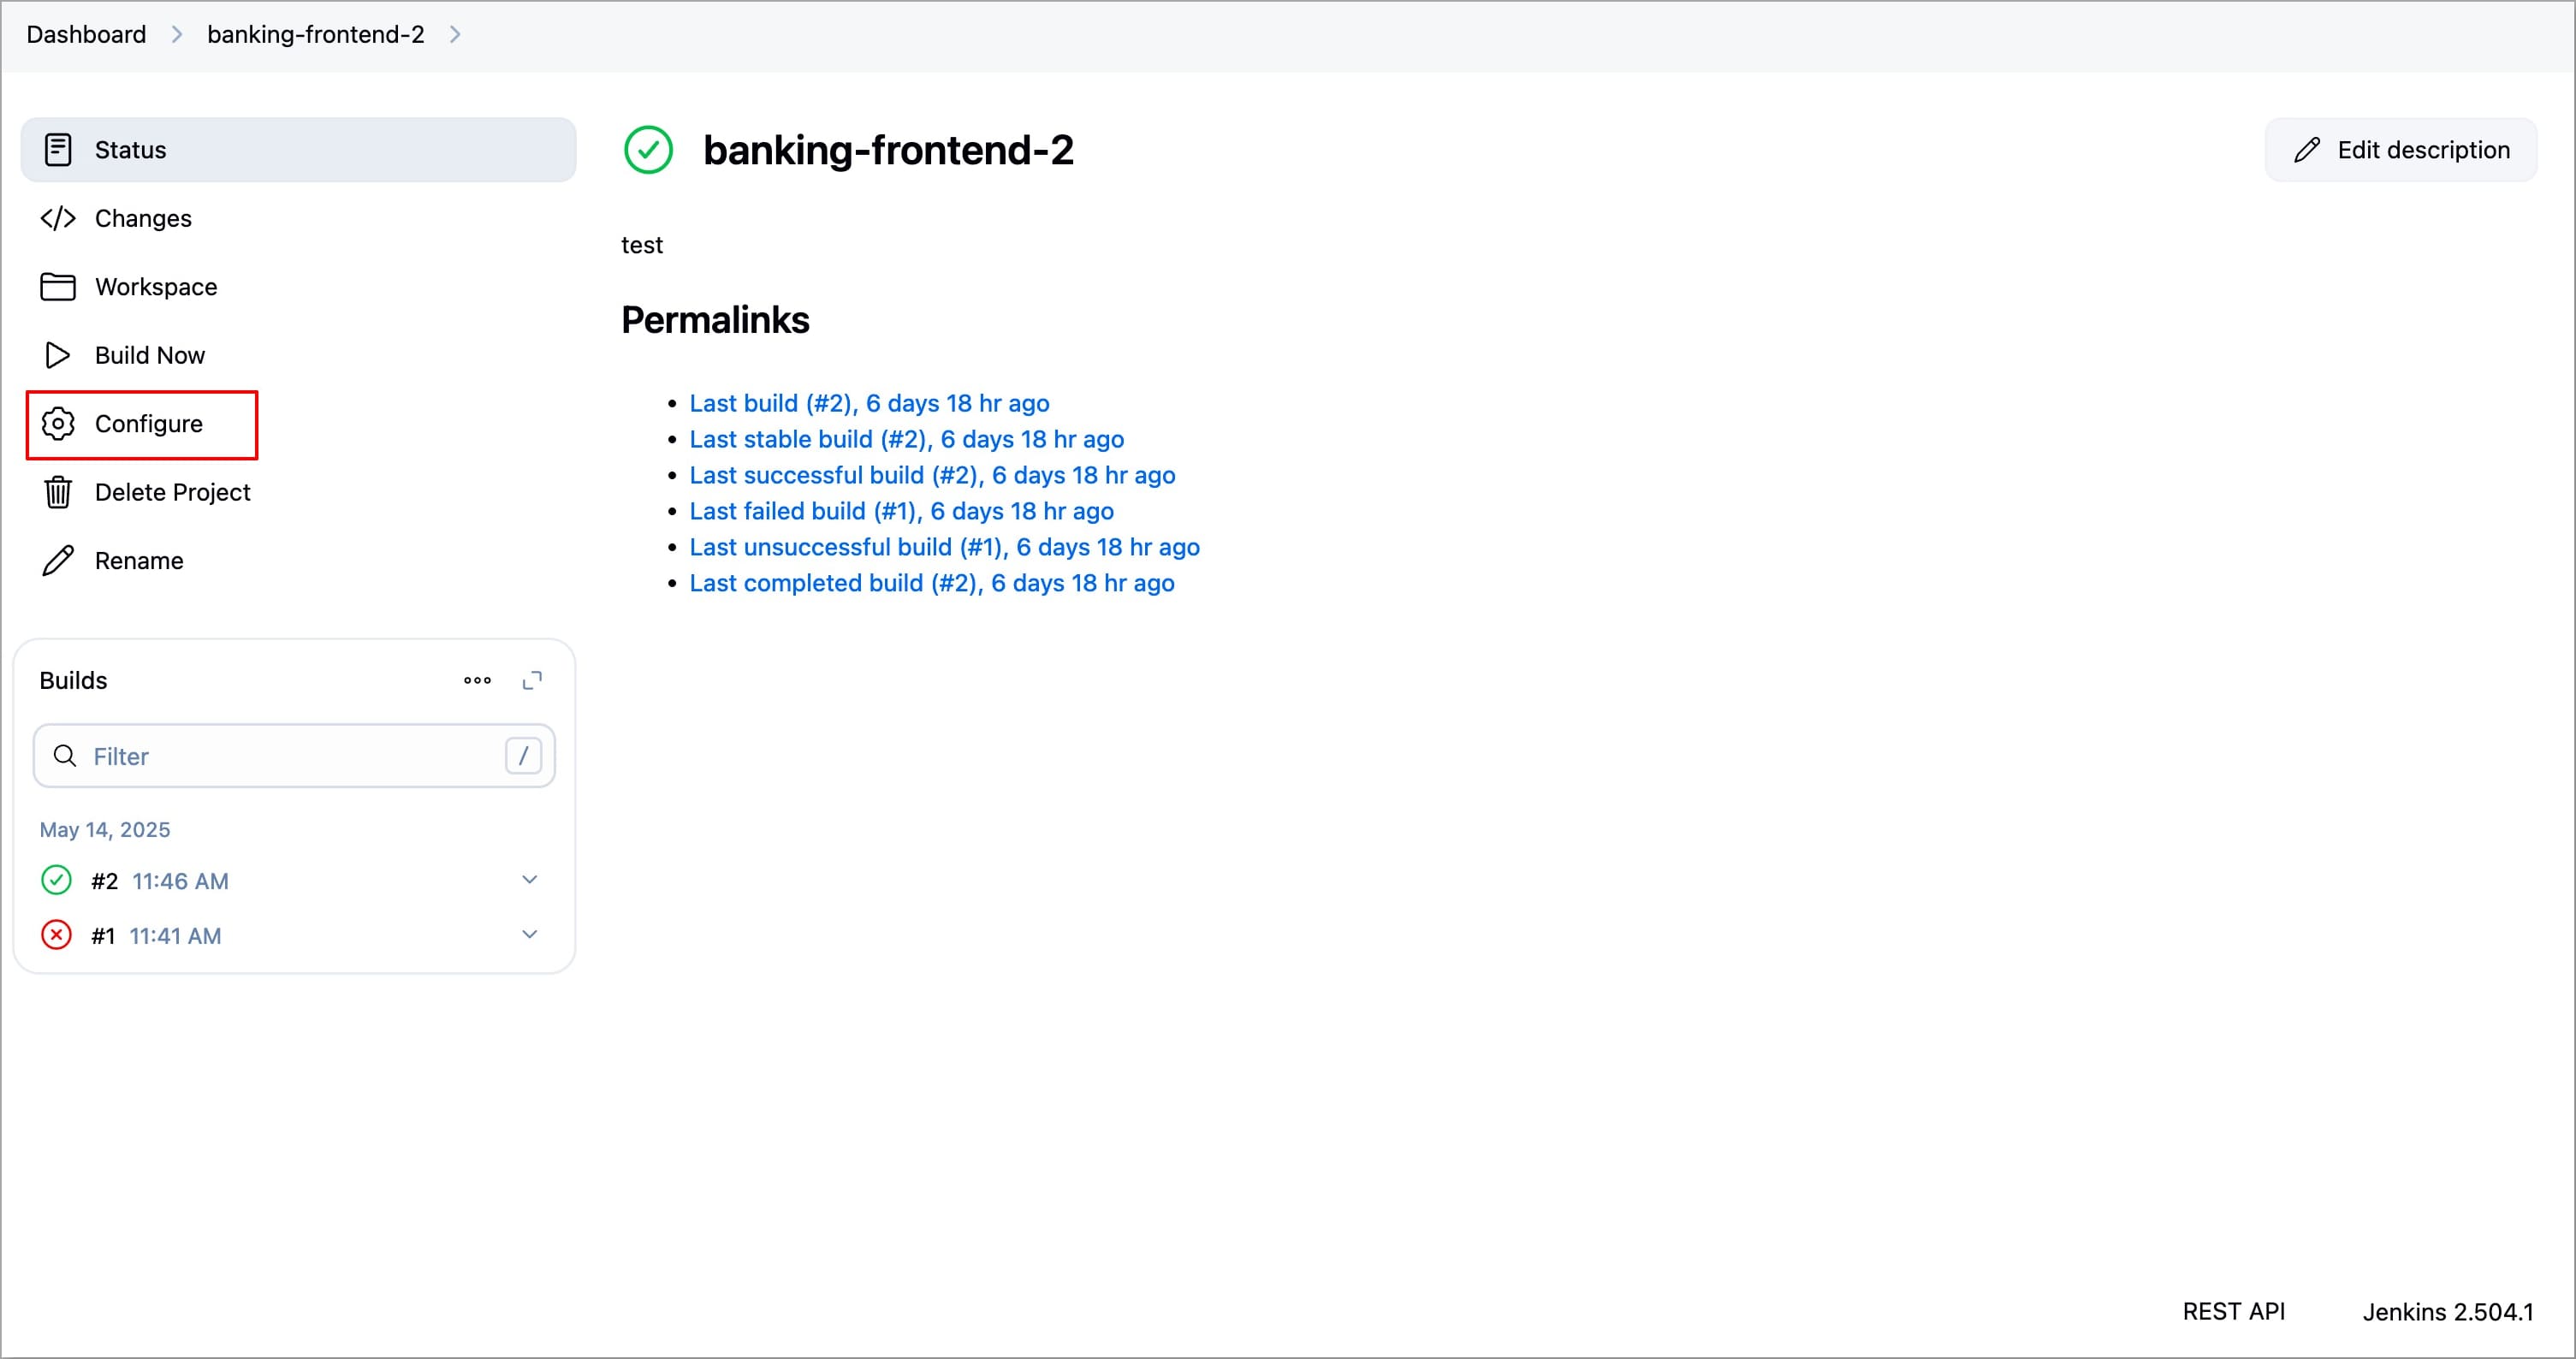2576x1359 pixels.
Task: Select Workspace in the side menu
Action: click(155, 287)
